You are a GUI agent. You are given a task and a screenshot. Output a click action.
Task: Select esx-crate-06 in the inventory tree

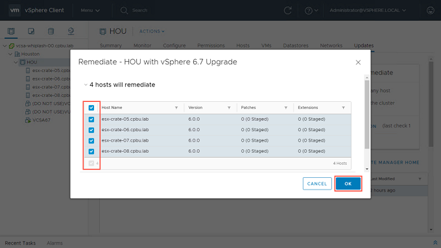tap(51, 79)
